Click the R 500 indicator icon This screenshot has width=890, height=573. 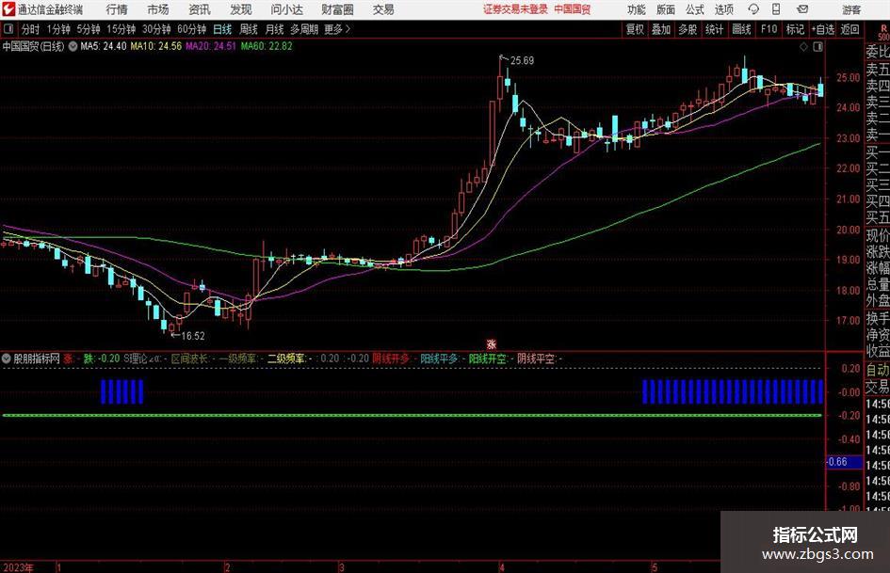pos(883,32)
